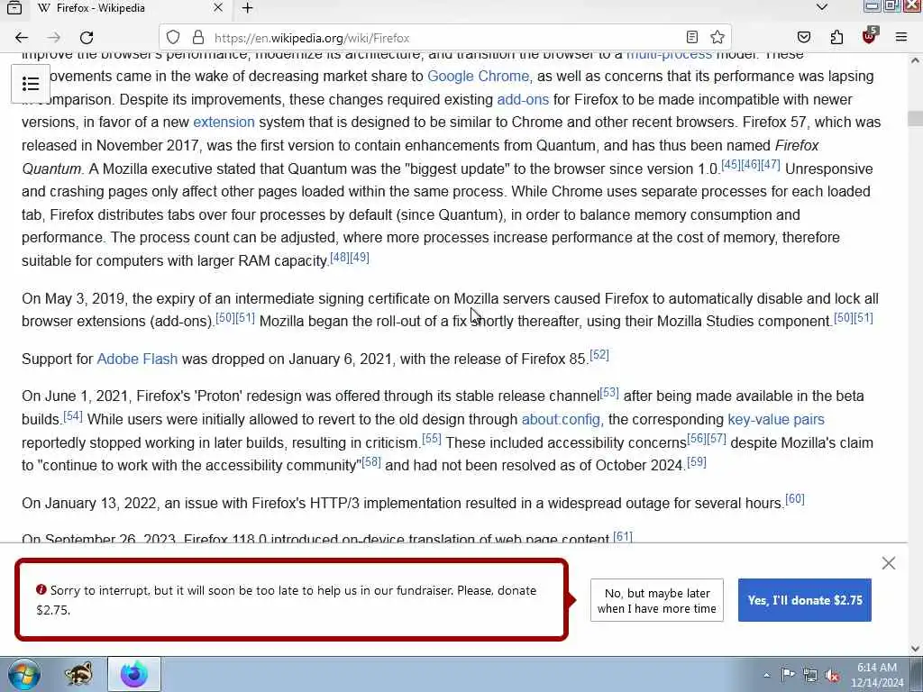This screenshot has width=923, height=692.
Task: Follow the extension link
Action: click(224, 123)
